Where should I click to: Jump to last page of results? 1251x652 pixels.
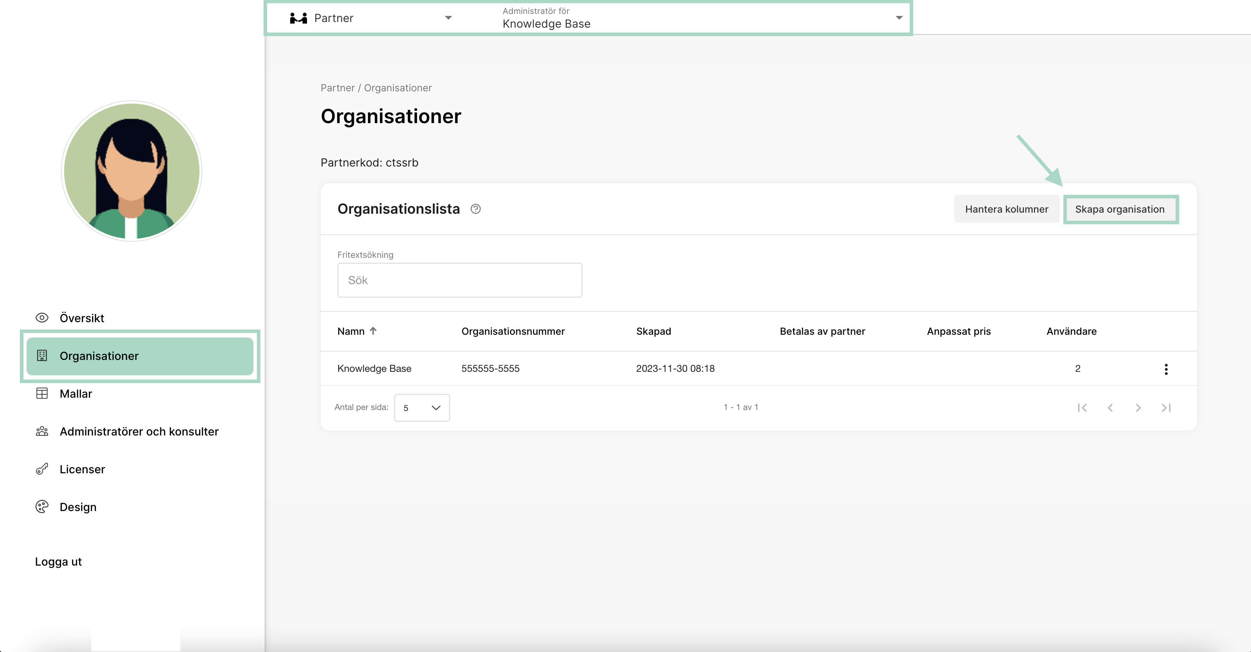coord(1166,408)
